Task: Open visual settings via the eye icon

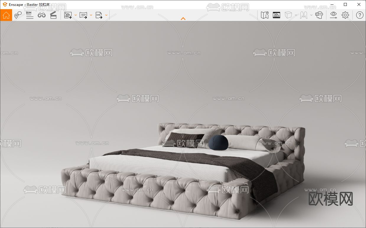Action: [333, 15]
